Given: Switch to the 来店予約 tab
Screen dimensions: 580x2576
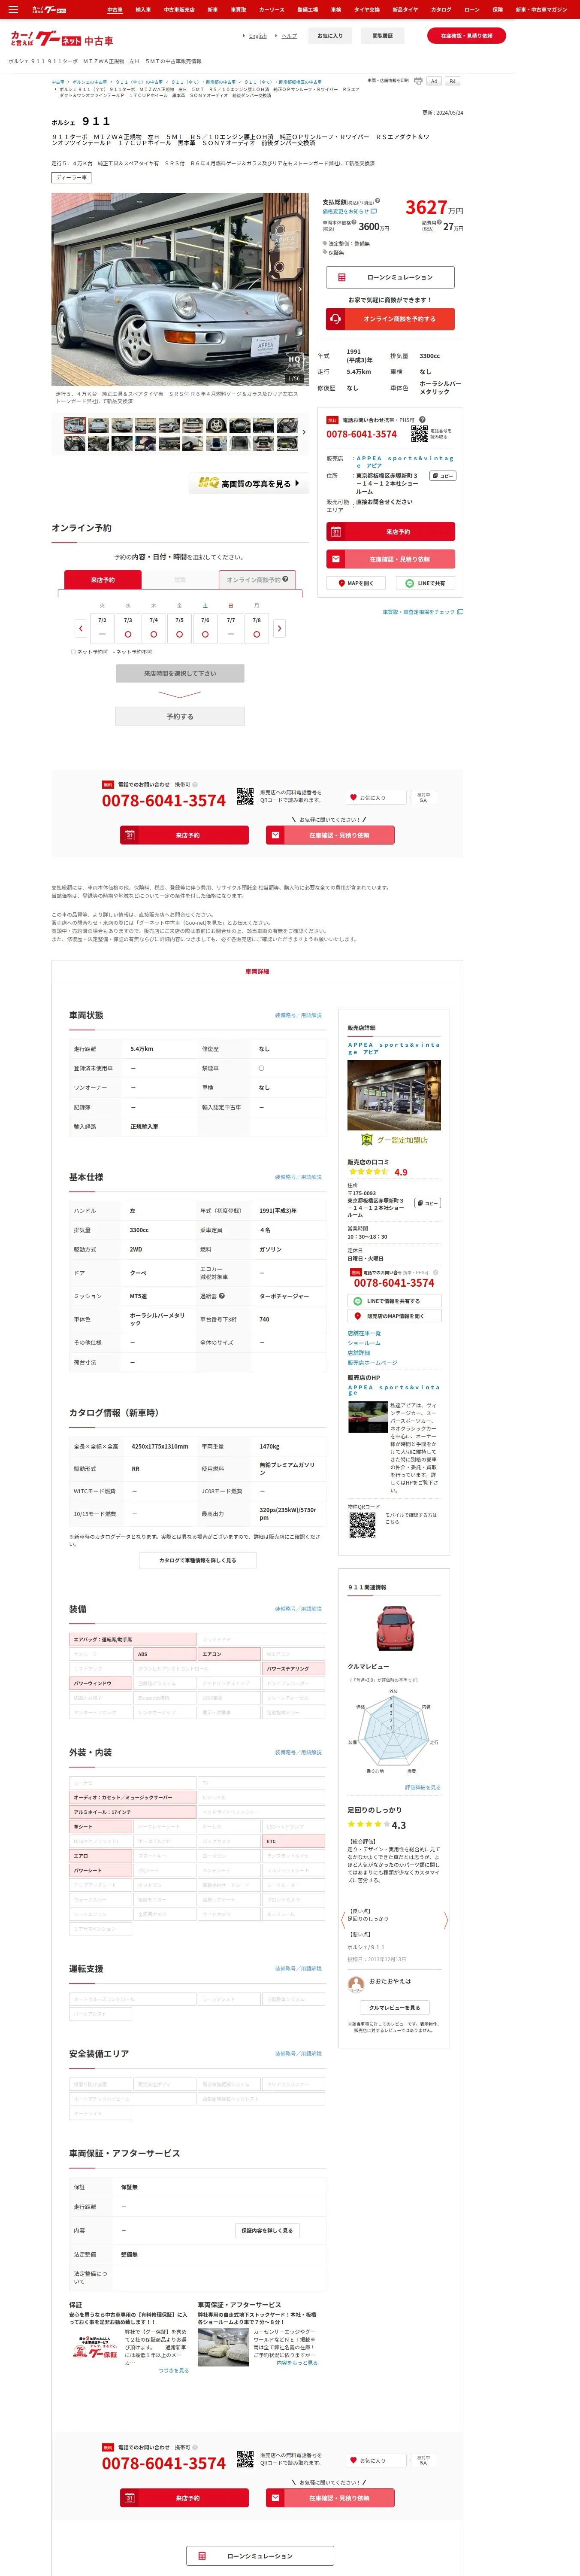Looking at the screenshot, I should coord(103,580).
